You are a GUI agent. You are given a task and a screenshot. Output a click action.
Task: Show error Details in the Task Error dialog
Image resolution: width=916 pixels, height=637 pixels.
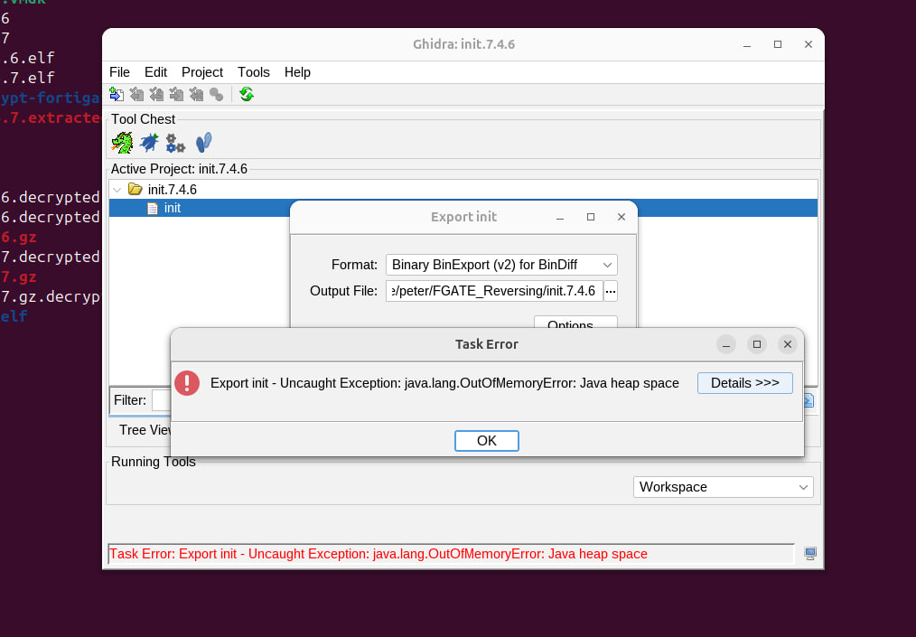pos(744,383)
